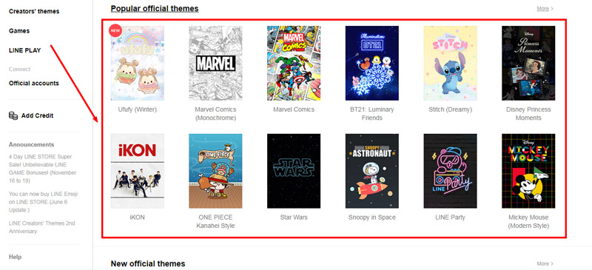
Task: Open the 4 Day LINE STORE Super Sale announcement
Action: tap(43, 169)
